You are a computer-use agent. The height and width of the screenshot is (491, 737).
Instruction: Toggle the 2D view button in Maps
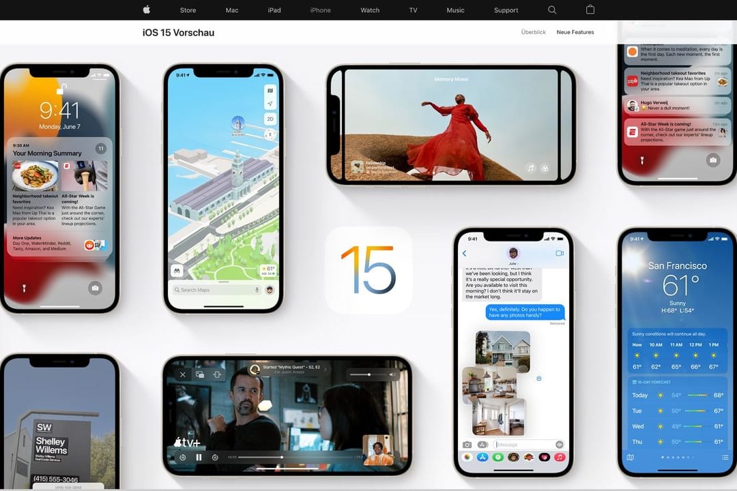[270, 119]
